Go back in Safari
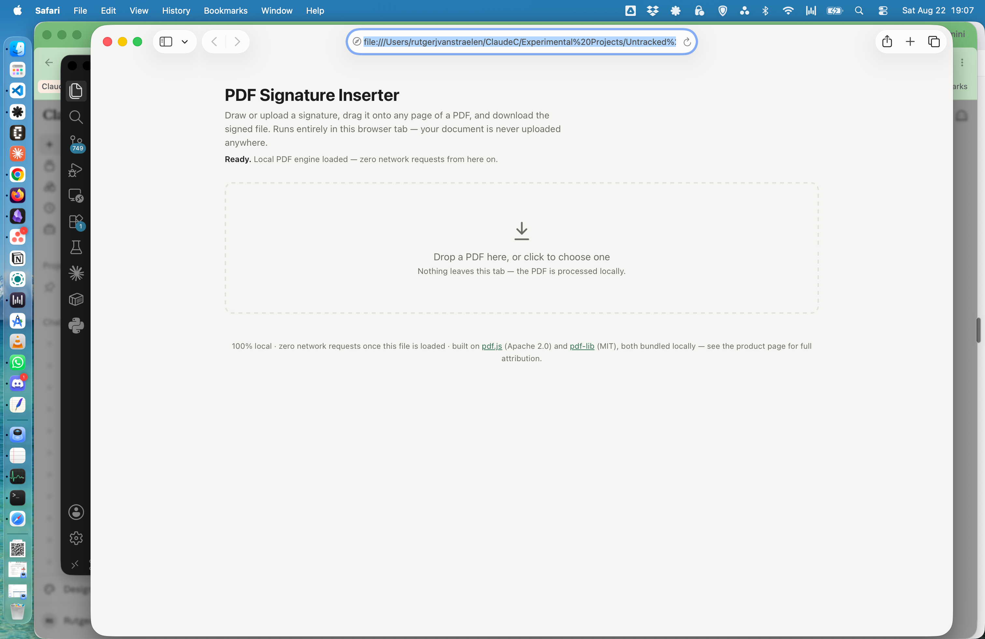 click(214, 41)
